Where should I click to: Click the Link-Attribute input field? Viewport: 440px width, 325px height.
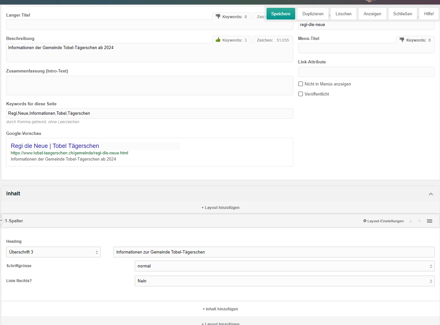click(366, 72)
